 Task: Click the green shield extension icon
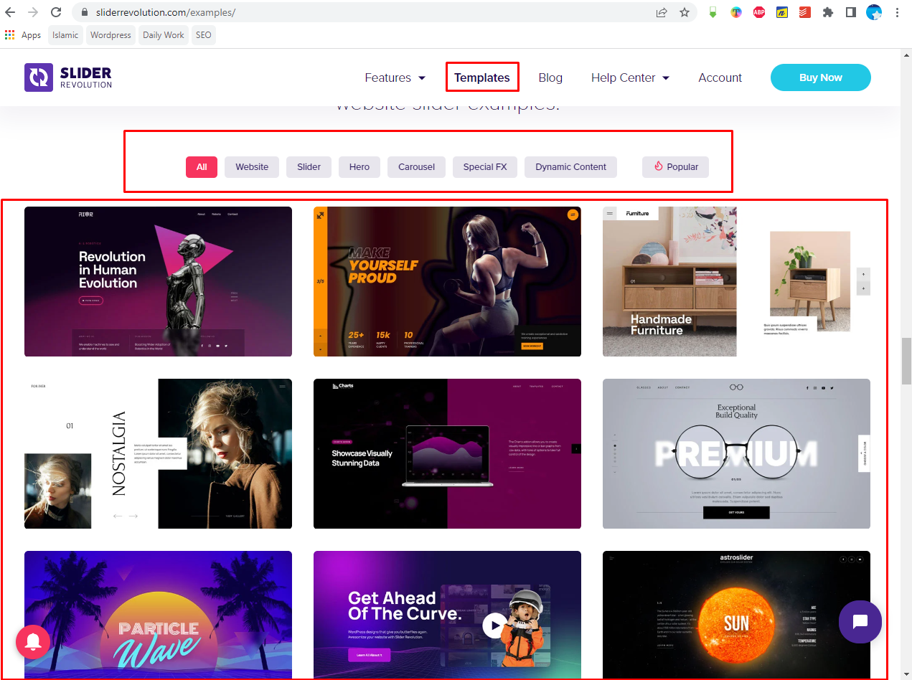(713, 12)
